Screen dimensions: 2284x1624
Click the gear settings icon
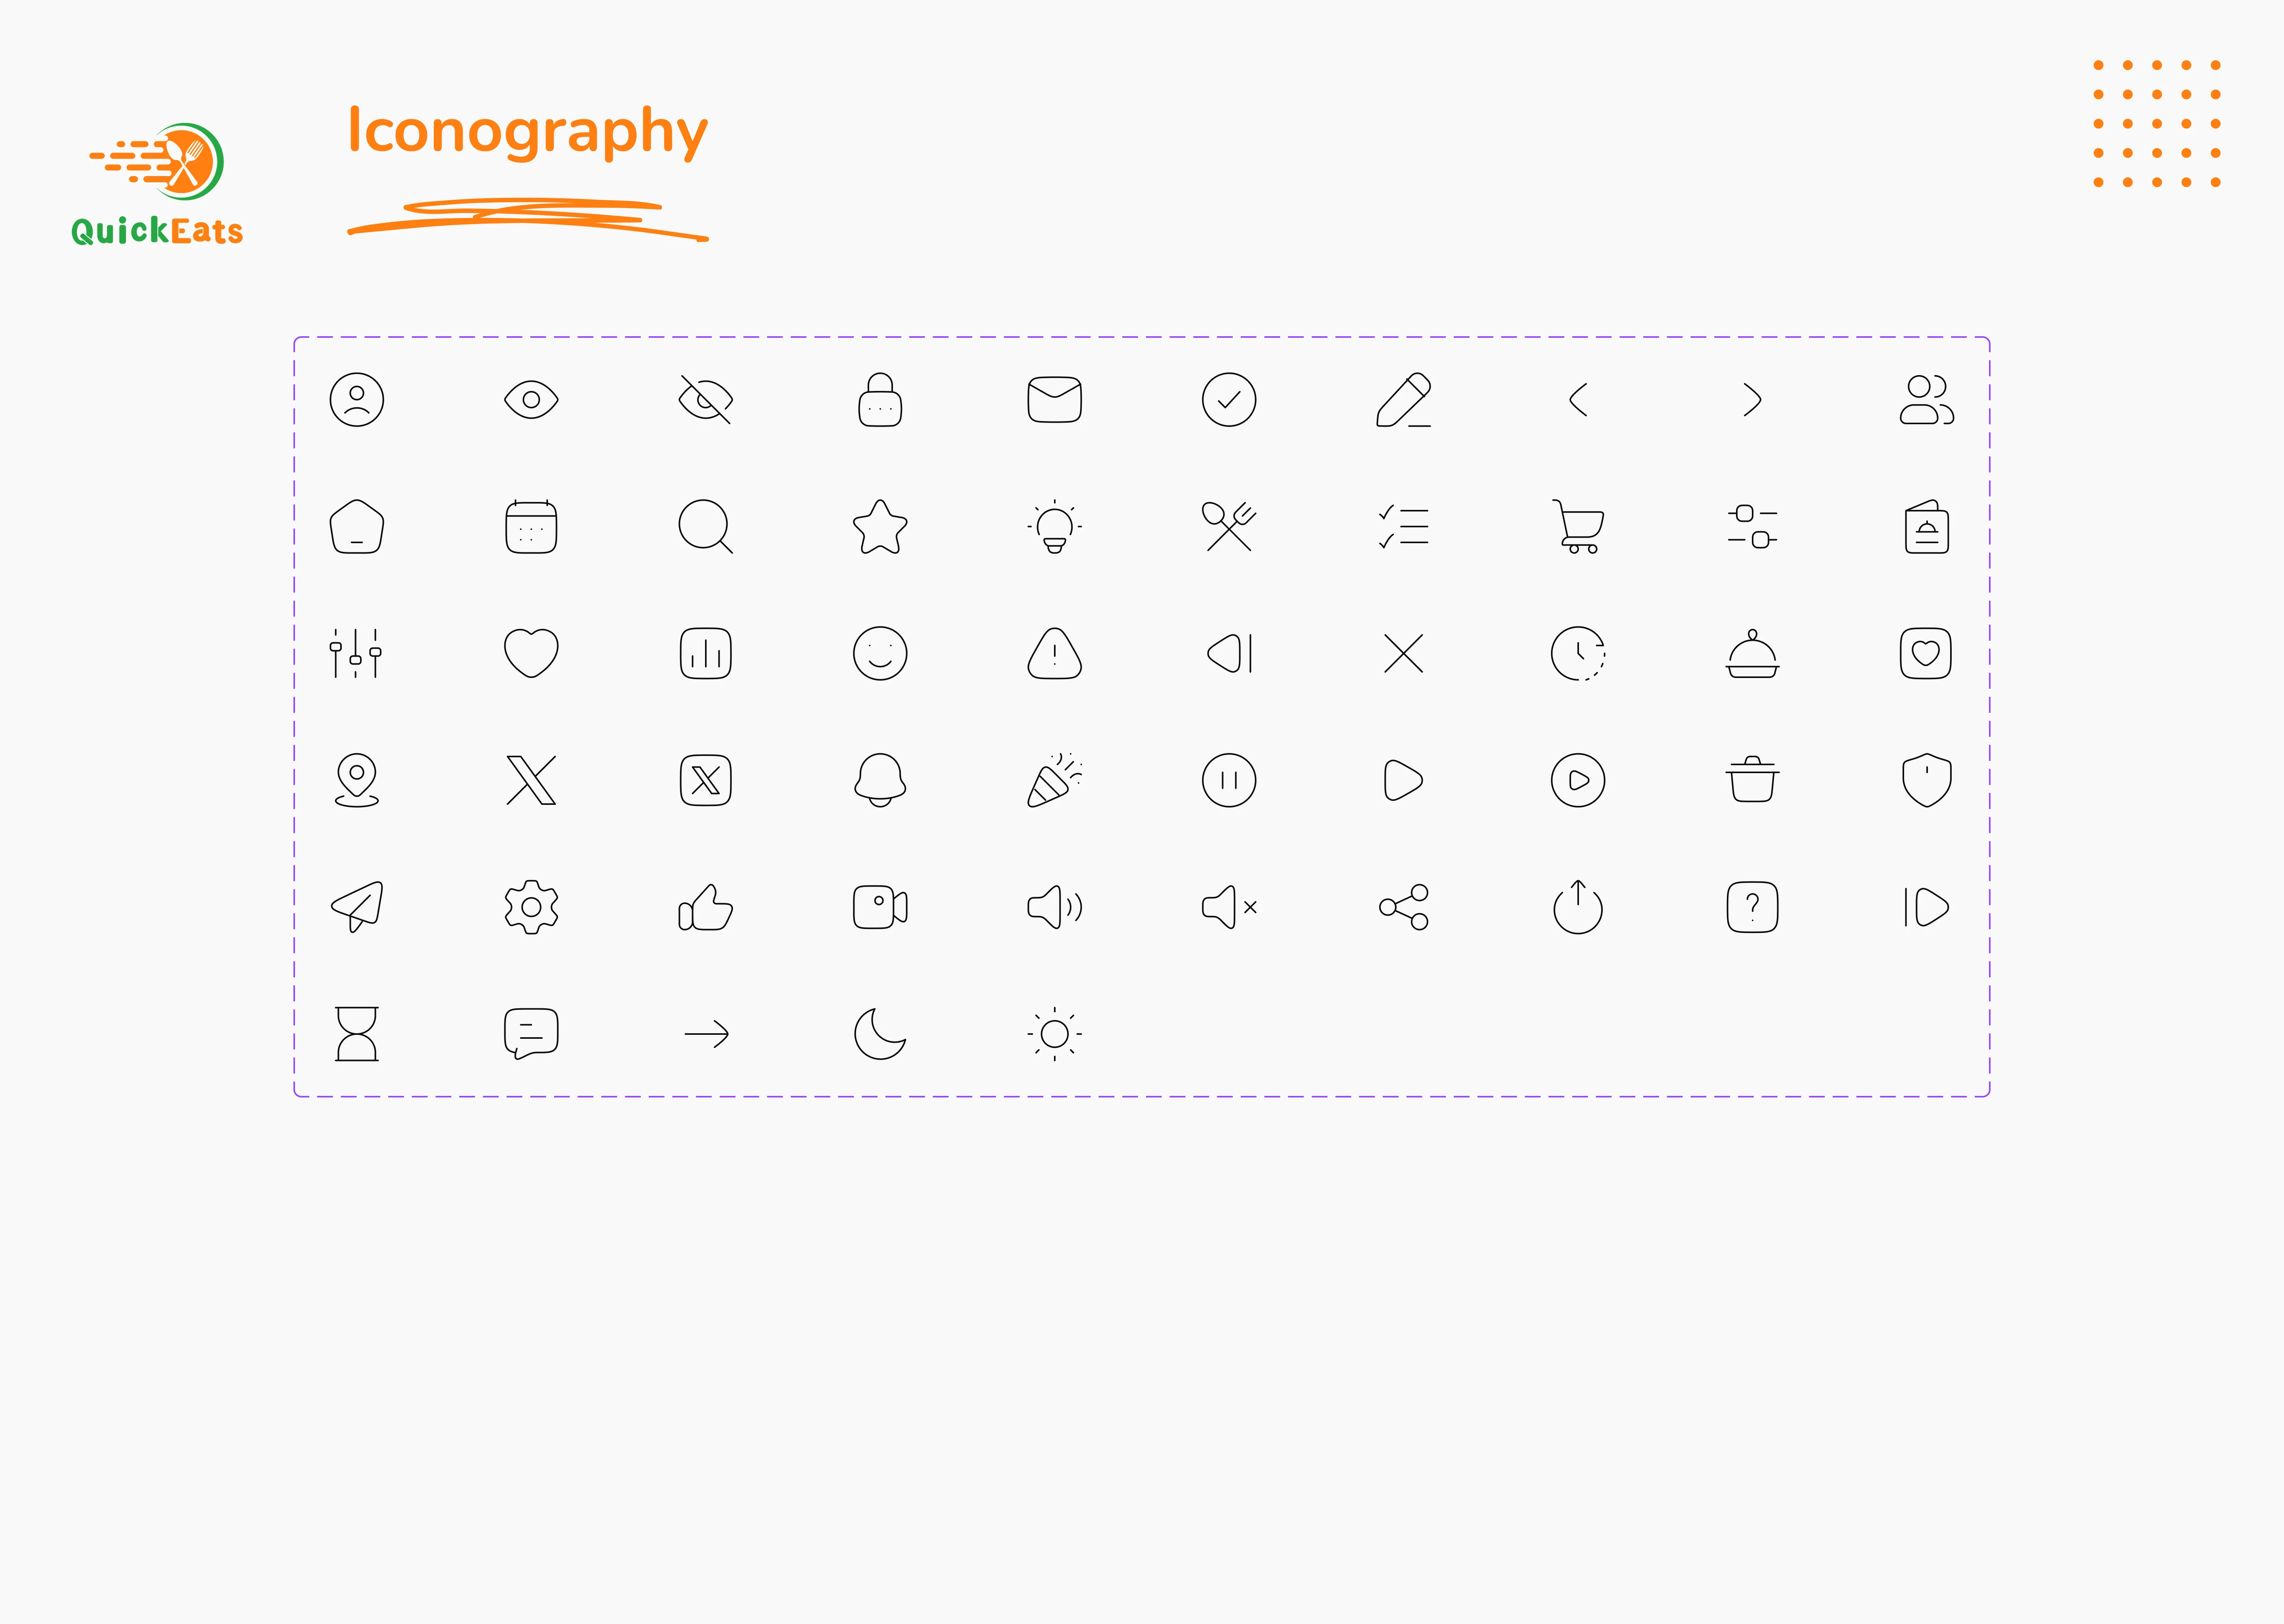[x=531, y=907]
